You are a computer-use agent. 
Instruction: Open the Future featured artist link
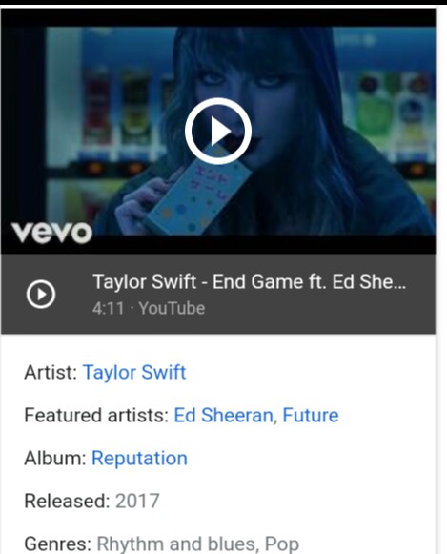pos(311,415)
